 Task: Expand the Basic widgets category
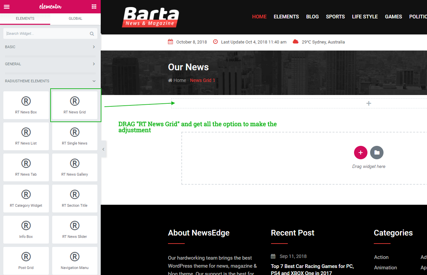coord(50,47)
